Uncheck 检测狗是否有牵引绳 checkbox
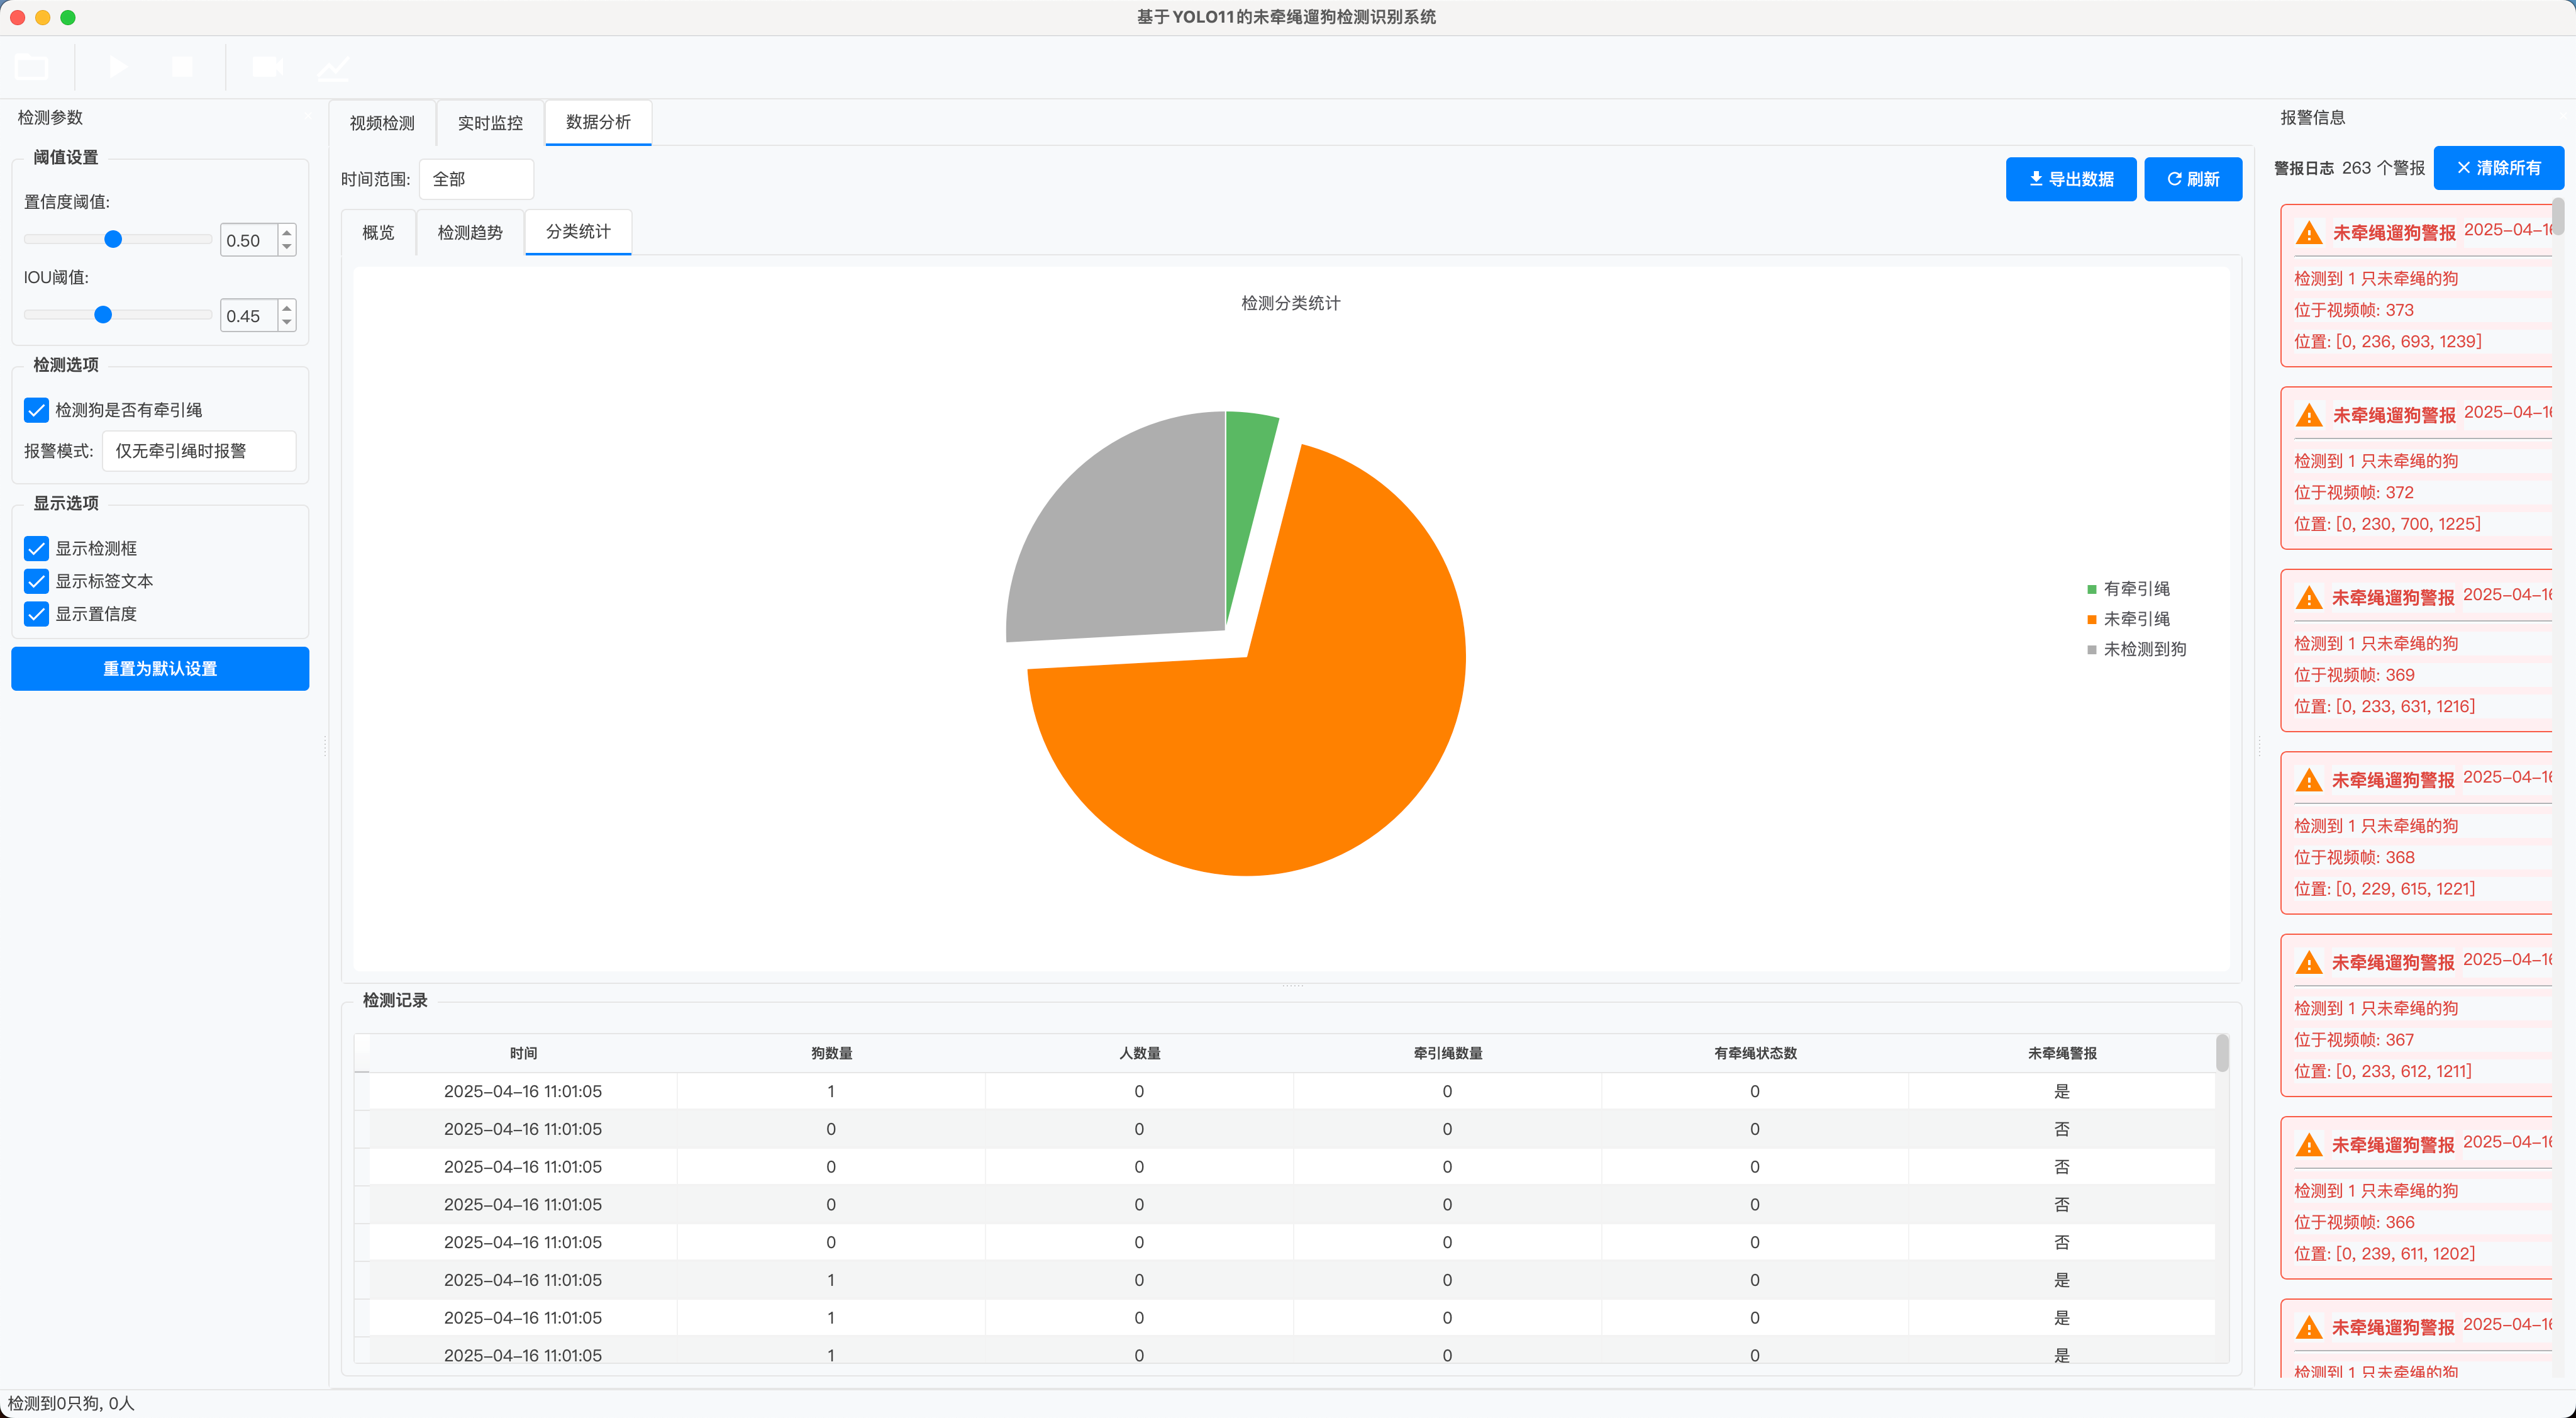Screen dimensions: 2576x1418 pyautogui.click(x=36, y=410)
